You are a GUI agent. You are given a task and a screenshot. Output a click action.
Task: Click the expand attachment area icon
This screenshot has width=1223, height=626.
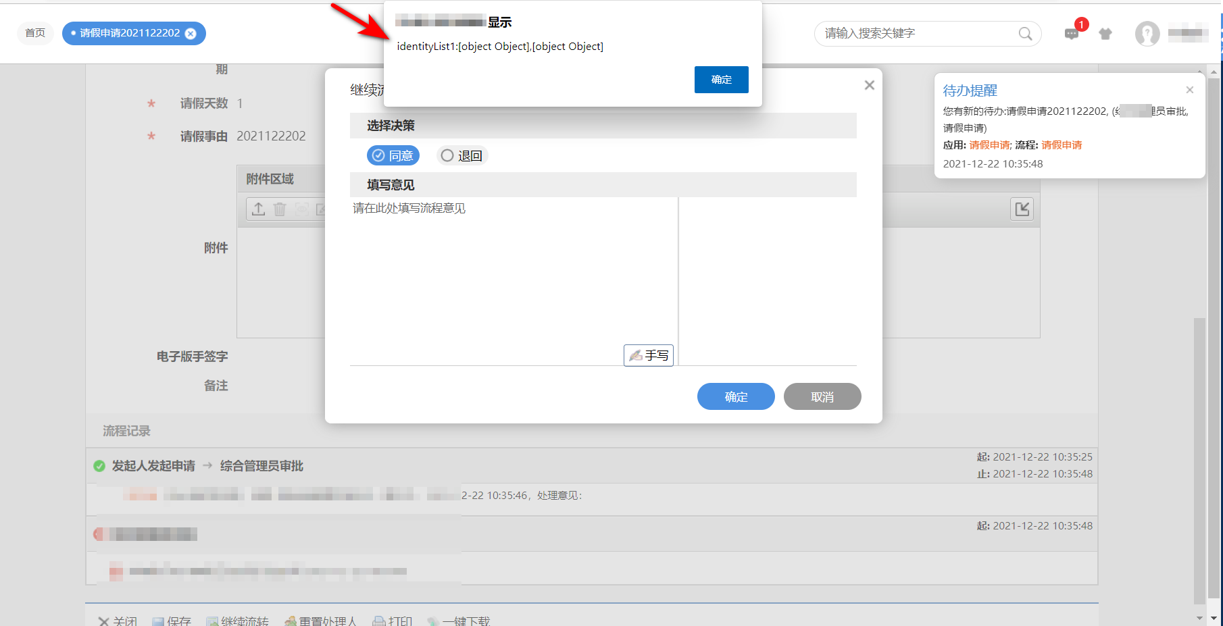tap(1022, 209)
